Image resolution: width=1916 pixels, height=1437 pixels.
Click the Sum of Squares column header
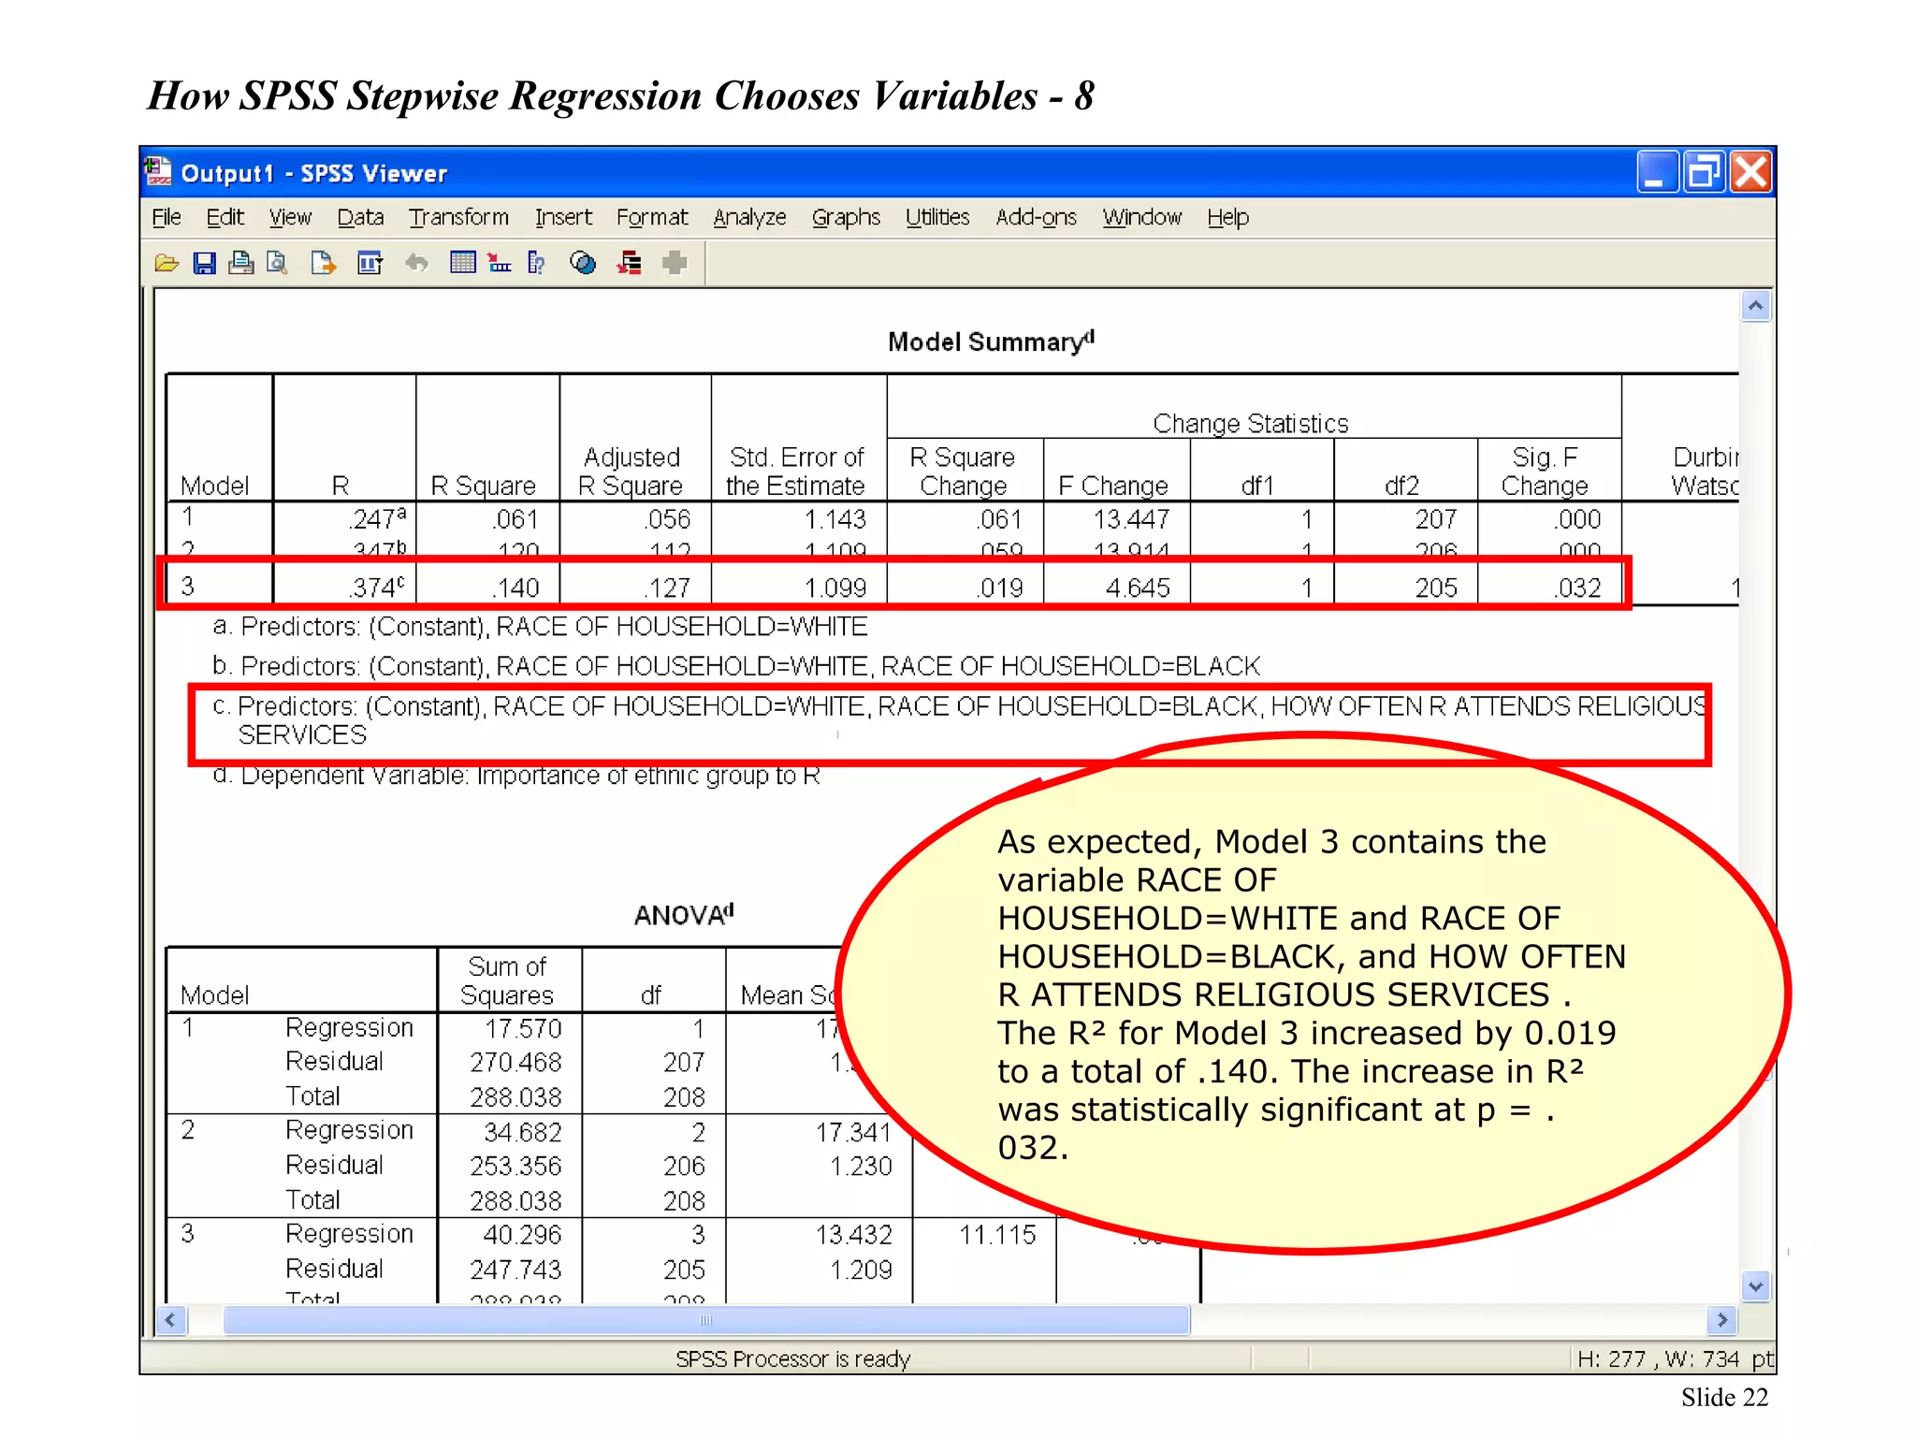(507, 980)
